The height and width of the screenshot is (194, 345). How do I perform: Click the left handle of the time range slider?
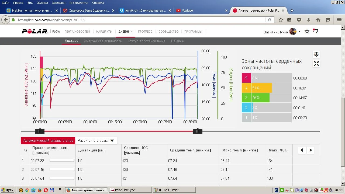[x=40, y=131]
